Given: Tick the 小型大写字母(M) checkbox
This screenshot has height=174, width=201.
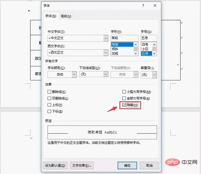Looking at the screenshot, I should (124, 92).
